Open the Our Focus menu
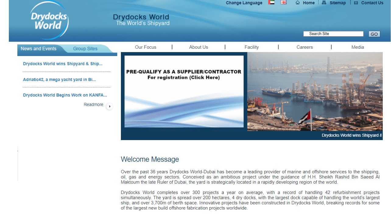 [x=146, y=47]
